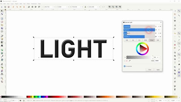Screen dimensions: 181x102
Task: Select the Node edit tool
Action: click(x=2, y=14)
